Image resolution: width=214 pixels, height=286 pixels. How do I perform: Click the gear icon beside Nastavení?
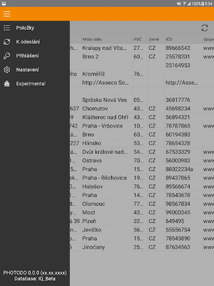click(7, 70)
